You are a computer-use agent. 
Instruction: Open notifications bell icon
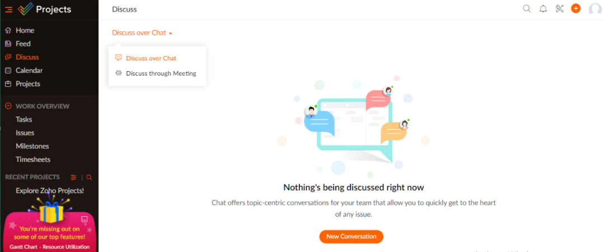[x=543, y=9]
